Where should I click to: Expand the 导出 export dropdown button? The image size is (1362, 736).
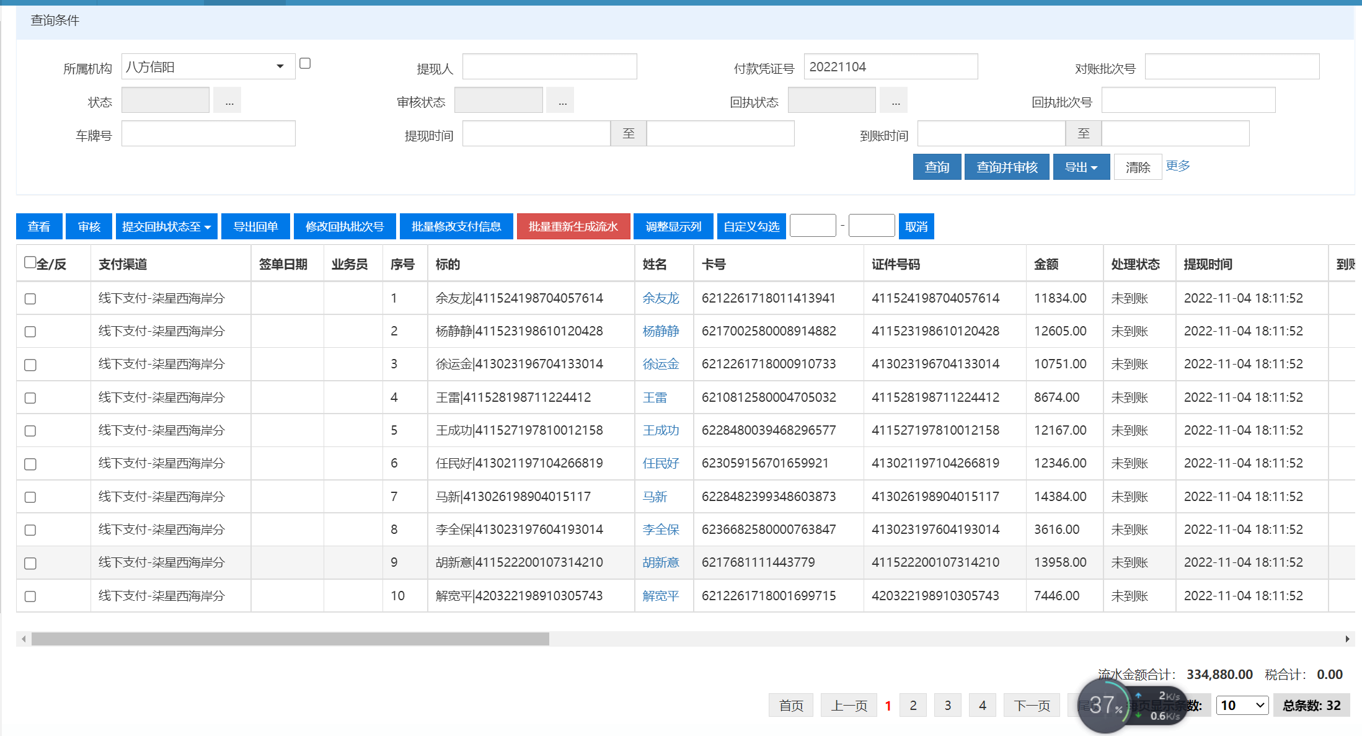click(1081, 167)
